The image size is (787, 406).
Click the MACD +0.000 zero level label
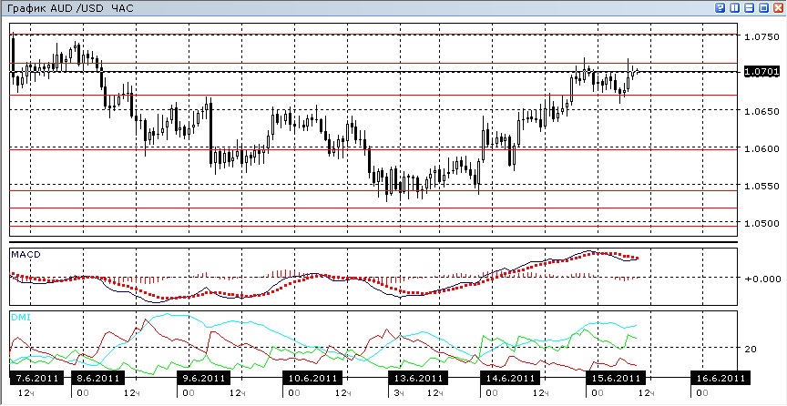(763, 279)
